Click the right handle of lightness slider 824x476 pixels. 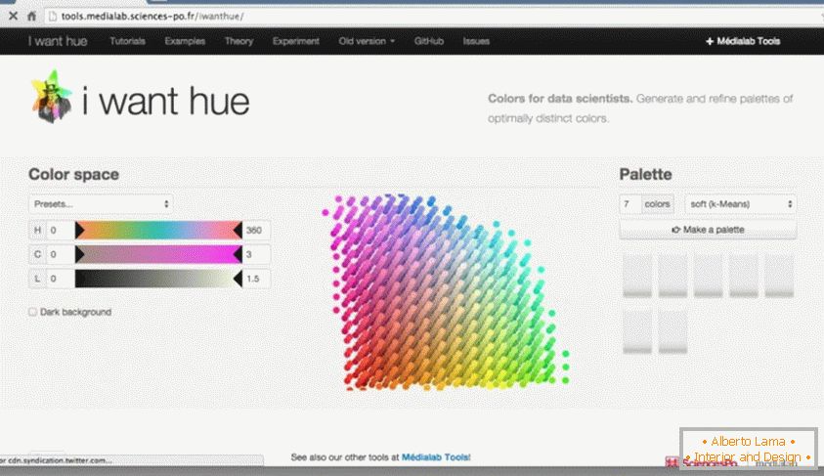click(x=239, y=279)
